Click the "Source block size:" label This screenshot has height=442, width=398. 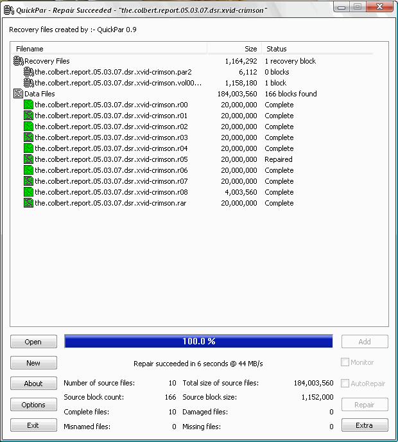click(x=209, y=397)
